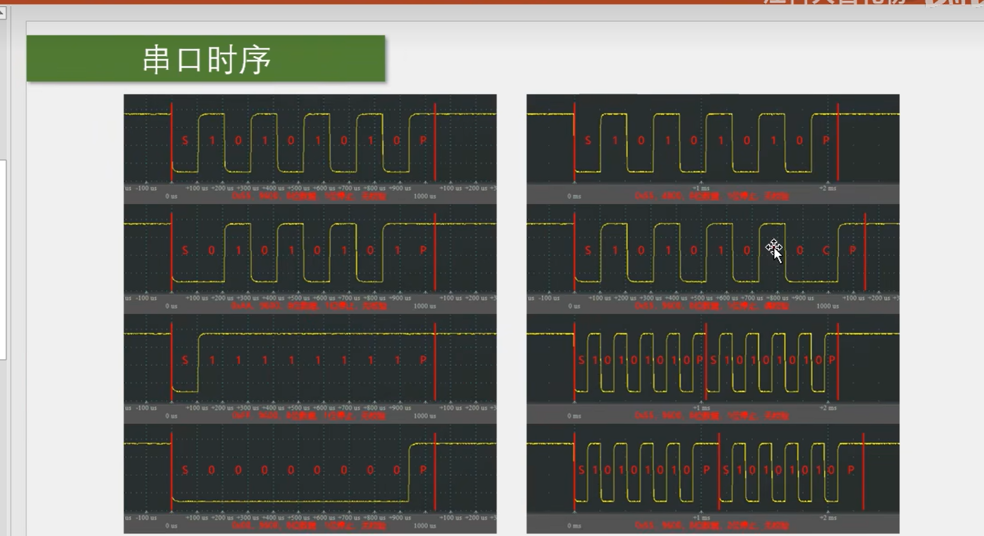Viewport: 984px width, 536px height.
Task: Click the P stop label in all-zeros waveform
Action: click(x=423, y=470)
